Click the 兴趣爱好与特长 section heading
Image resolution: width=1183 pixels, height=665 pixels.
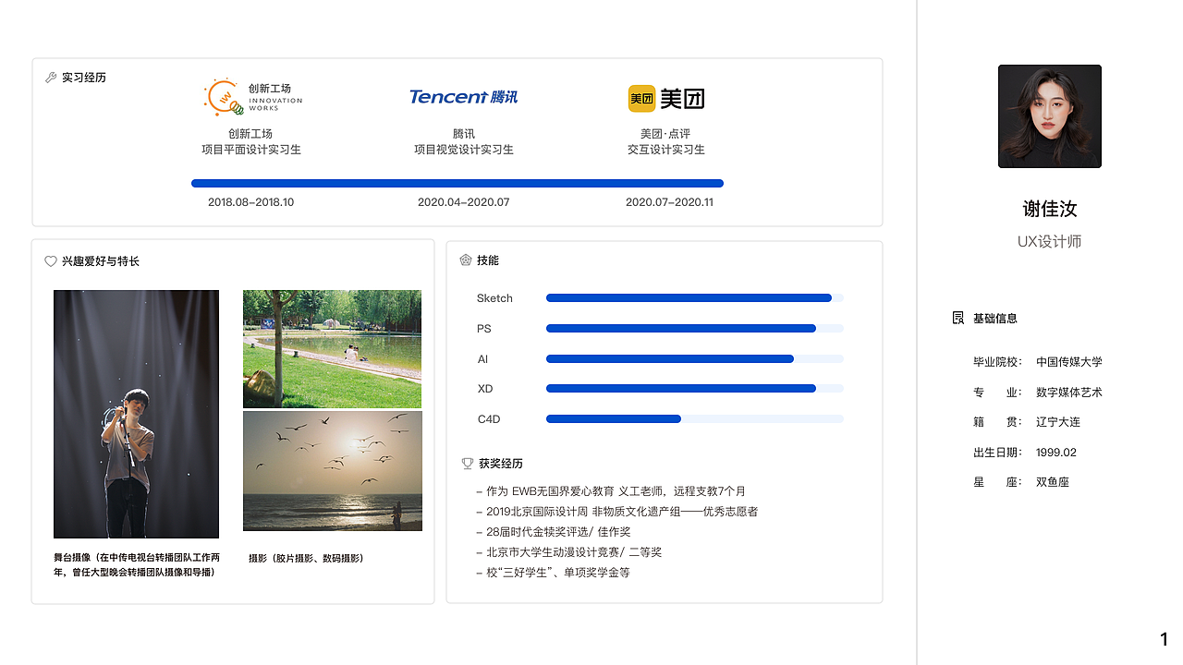click(x=101, y=261)
